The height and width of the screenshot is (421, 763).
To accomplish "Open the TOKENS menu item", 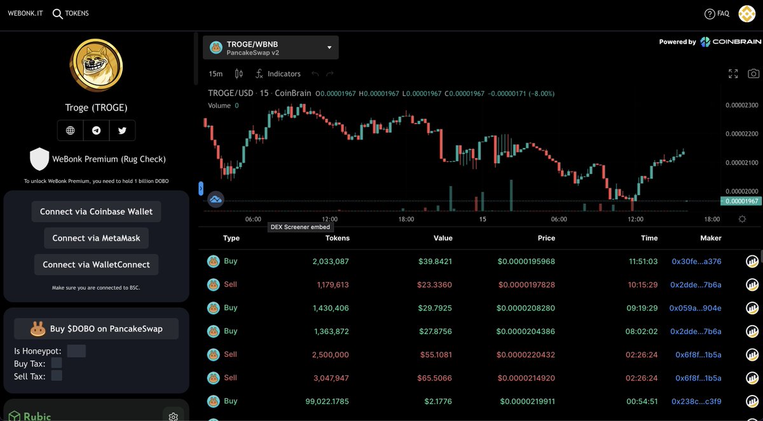I will click(77, 13).
